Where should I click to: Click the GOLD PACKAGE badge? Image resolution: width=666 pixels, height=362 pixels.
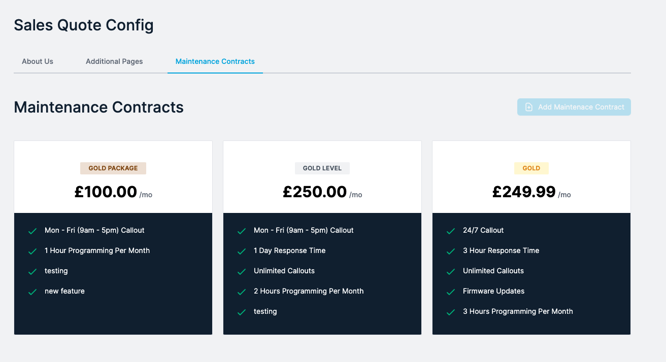click(113, 168)
